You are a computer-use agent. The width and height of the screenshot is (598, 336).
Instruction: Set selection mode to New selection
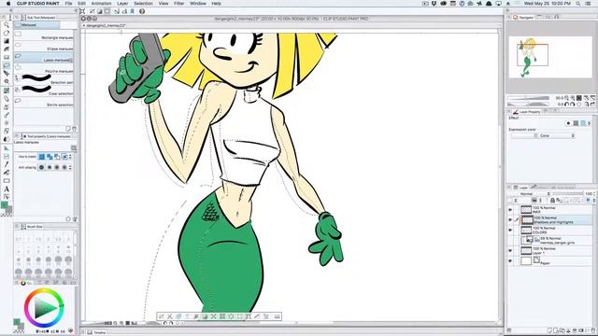tap(42, 157)
